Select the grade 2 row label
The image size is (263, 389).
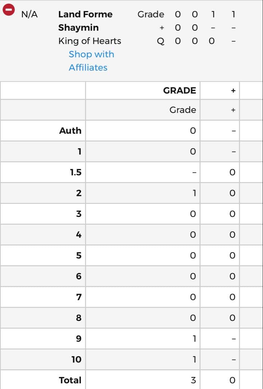pyautogui.click(x=78, y=193)
